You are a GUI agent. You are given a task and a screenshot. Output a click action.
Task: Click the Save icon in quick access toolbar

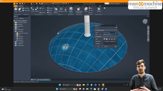(22, 4)
